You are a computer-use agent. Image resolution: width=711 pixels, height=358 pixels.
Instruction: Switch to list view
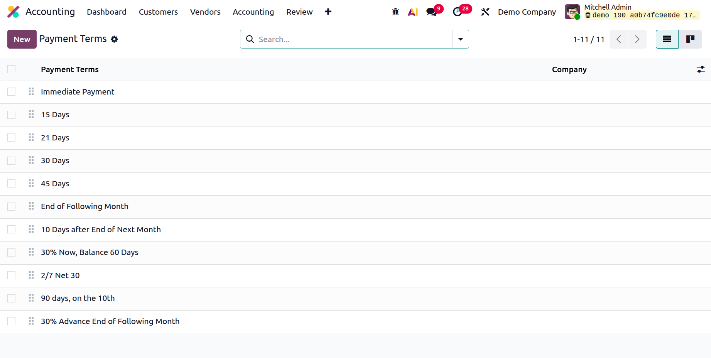click(x=667, y=39)
